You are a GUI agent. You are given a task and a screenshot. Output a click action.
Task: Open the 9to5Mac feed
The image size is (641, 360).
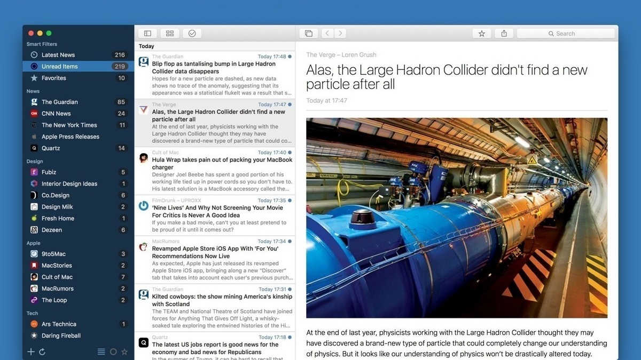coord(78,254)
